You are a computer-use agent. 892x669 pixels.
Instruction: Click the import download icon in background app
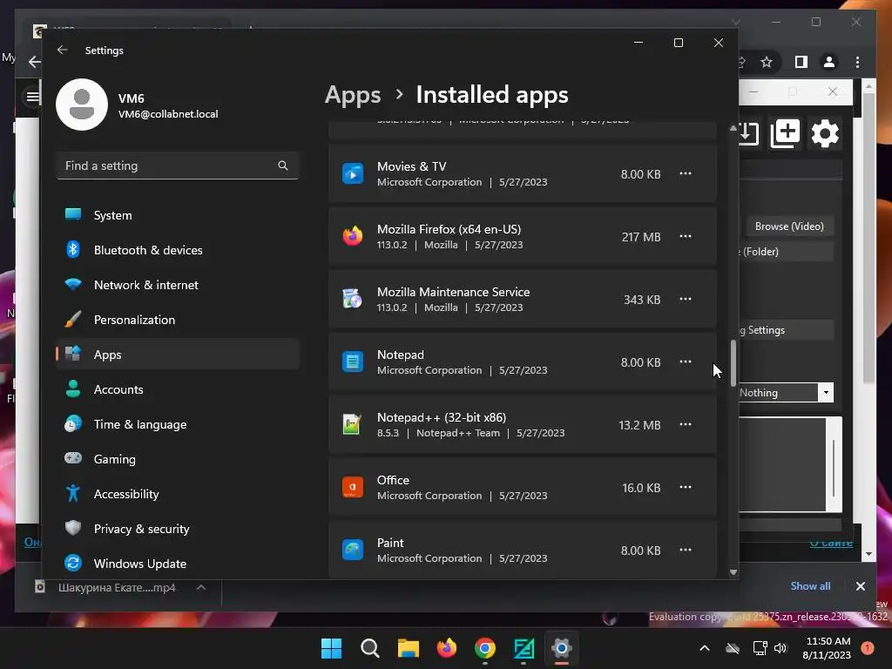[748, 133]
